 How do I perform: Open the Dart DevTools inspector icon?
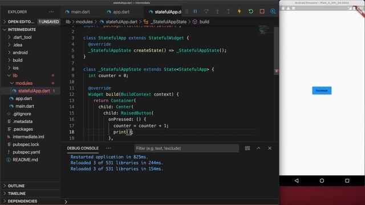point(273,11)
